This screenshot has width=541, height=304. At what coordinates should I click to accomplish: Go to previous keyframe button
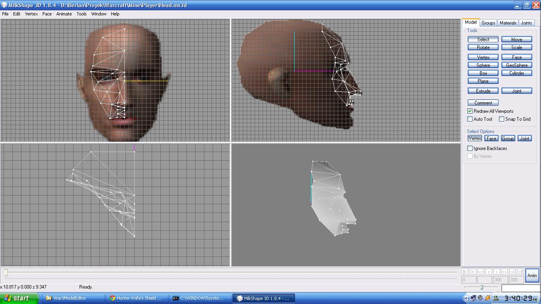[473, 272]
